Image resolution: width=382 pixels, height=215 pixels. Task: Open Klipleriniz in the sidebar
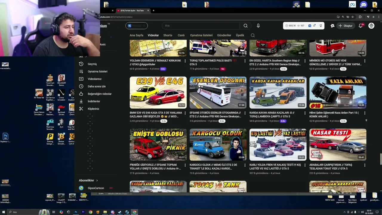click(x=93, y=109)
